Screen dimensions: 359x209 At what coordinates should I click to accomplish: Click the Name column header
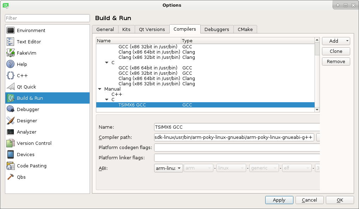[139, 41]
